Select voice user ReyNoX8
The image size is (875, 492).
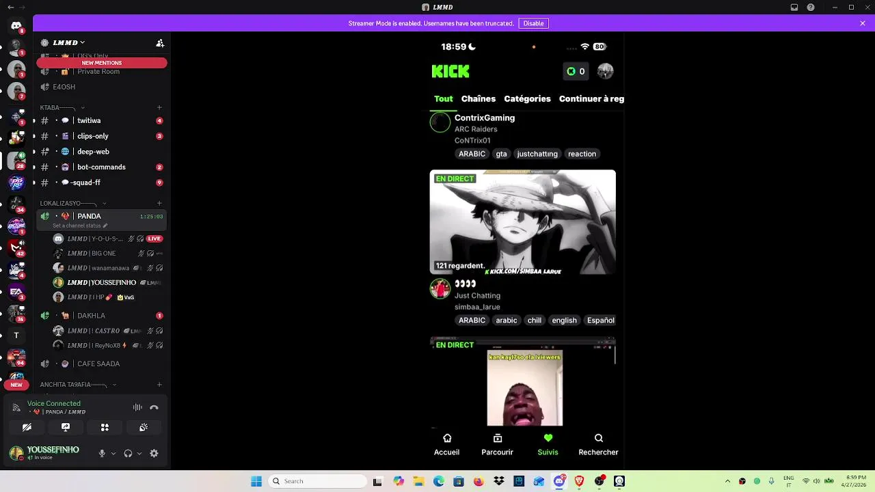[108, 346]
